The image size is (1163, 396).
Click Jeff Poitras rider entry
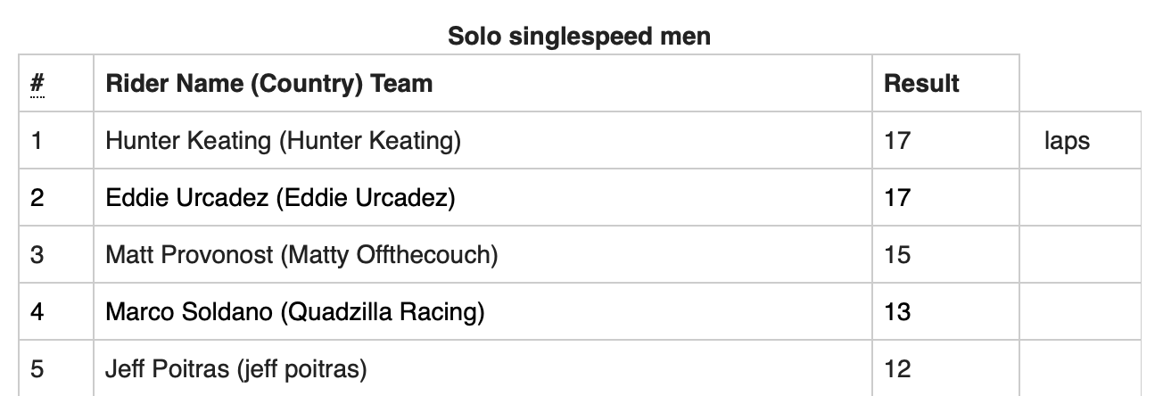(x=236, y=369)
